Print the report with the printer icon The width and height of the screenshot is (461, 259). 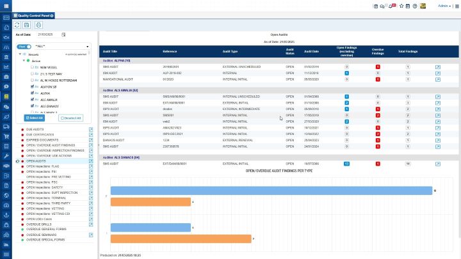coord(38,24)
